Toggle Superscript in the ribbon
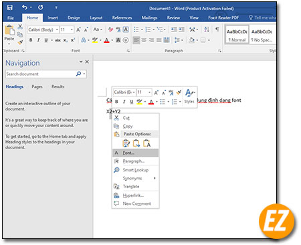 tap(73, 40)
